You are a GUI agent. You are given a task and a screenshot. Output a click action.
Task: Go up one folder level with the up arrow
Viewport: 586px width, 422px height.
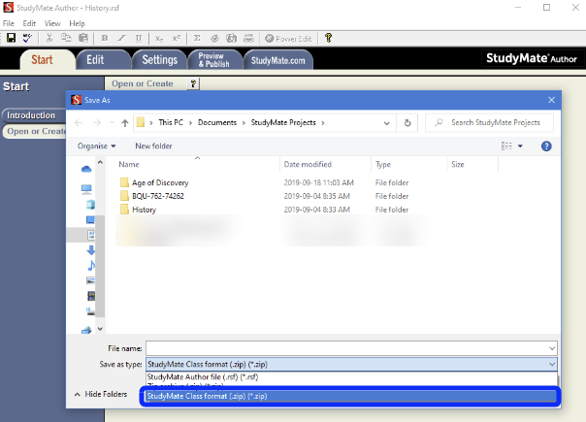[x=125, y=122]
